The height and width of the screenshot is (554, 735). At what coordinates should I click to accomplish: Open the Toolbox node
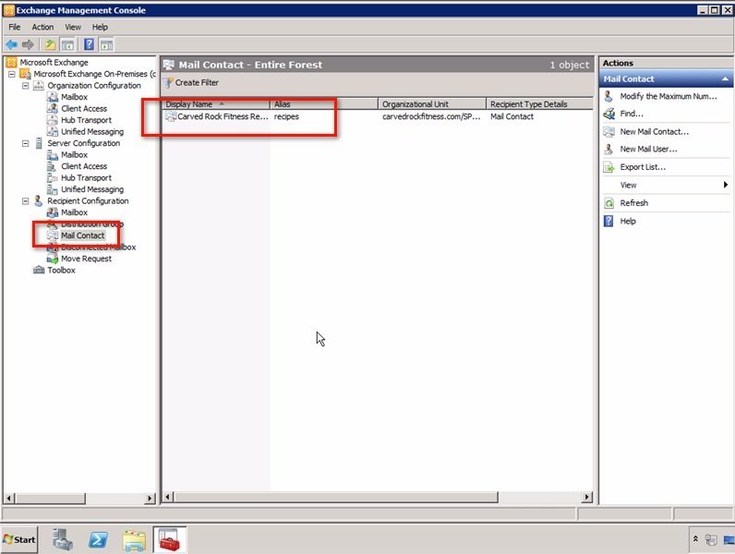click(x=61, y=271)
